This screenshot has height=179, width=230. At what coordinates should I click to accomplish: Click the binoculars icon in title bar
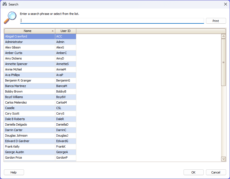click(4, 4)
